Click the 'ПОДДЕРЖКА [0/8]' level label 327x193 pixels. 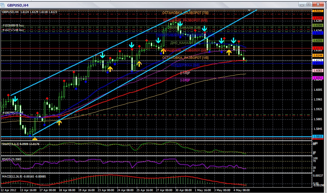(x=185, y=65)
